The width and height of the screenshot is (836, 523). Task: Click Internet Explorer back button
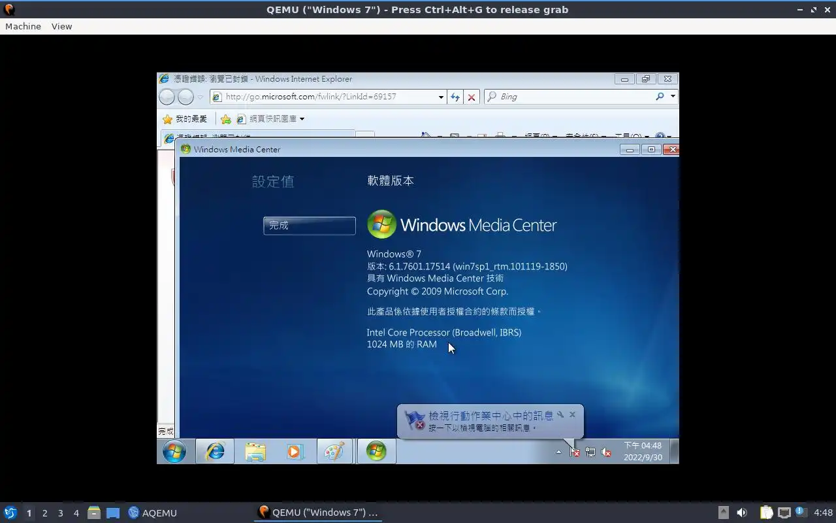coord(167,97)
